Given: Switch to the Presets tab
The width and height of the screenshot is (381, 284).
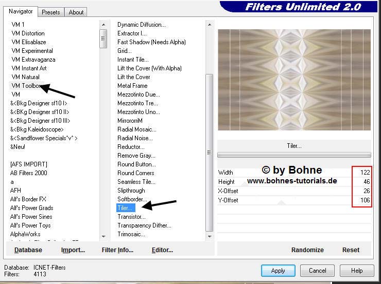Looking at the screenshot, I should coord(51,12).
